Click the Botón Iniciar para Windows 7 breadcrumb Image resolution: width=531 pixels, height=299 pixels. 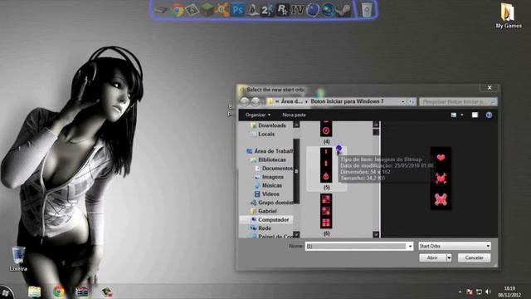[x=347, y=101]
